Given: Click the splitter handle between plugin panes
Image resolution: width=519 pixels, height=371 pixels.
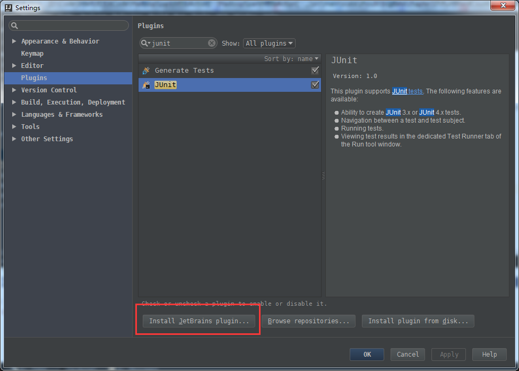Looking at the screenshot, I should tap(323, 175).
